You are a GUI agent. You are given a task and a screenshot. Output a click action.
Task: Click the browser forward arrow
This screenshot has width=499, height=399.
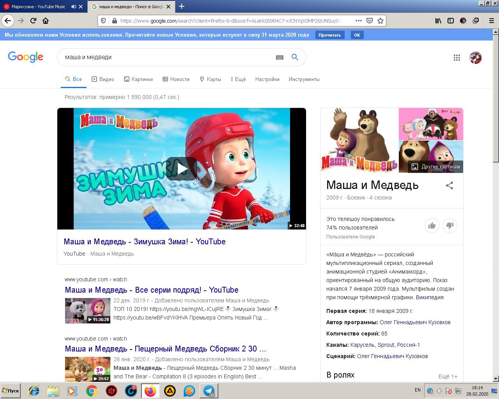[x=21, y=21]
